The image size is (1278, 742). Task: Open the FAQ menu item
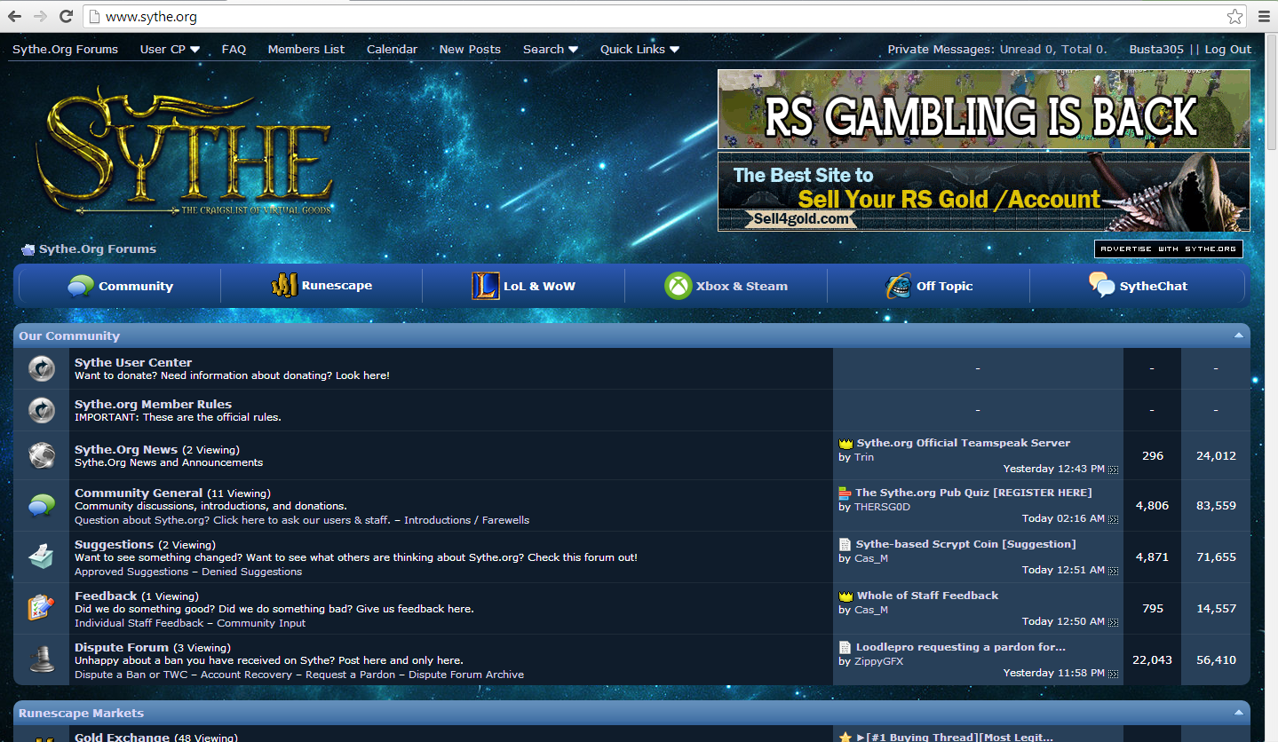pos(234,49)
